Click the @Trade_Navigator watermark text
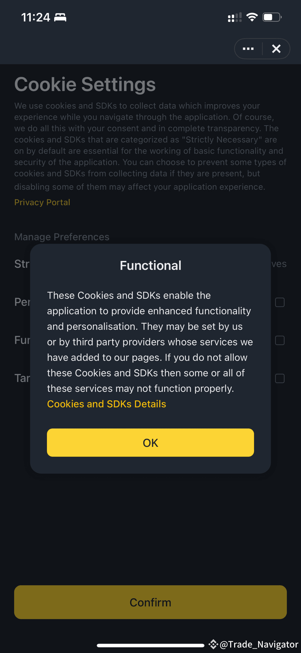The height and width of the screenshot is (653, 301). click(x=259, y=644)
